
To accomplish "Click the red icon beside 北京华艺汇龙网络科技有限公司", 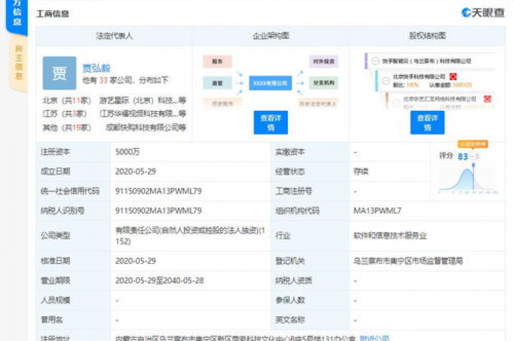I will pos(487,99).
